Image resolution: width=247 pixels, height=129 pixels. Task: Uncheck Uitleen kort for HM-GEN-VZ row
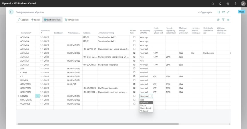tap(134, 57)
